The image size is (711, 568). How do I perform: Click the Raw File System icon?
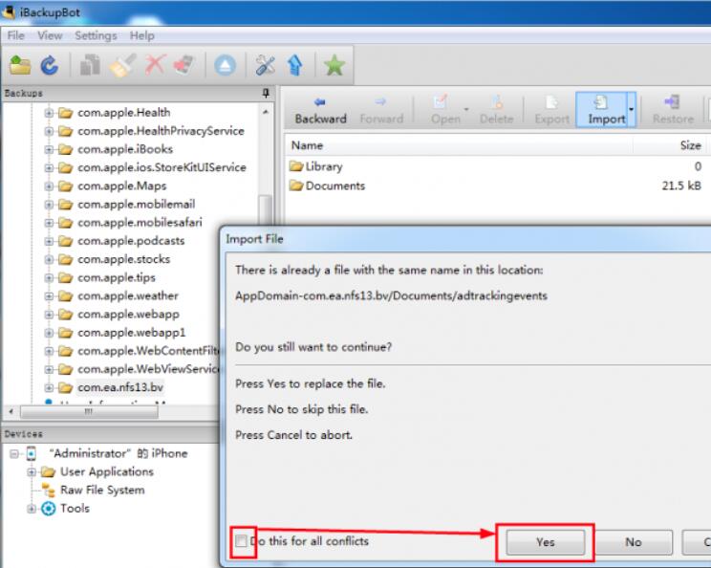[48, 490]
